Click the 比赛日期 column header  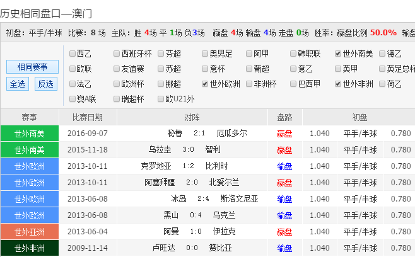pos(88,117)
